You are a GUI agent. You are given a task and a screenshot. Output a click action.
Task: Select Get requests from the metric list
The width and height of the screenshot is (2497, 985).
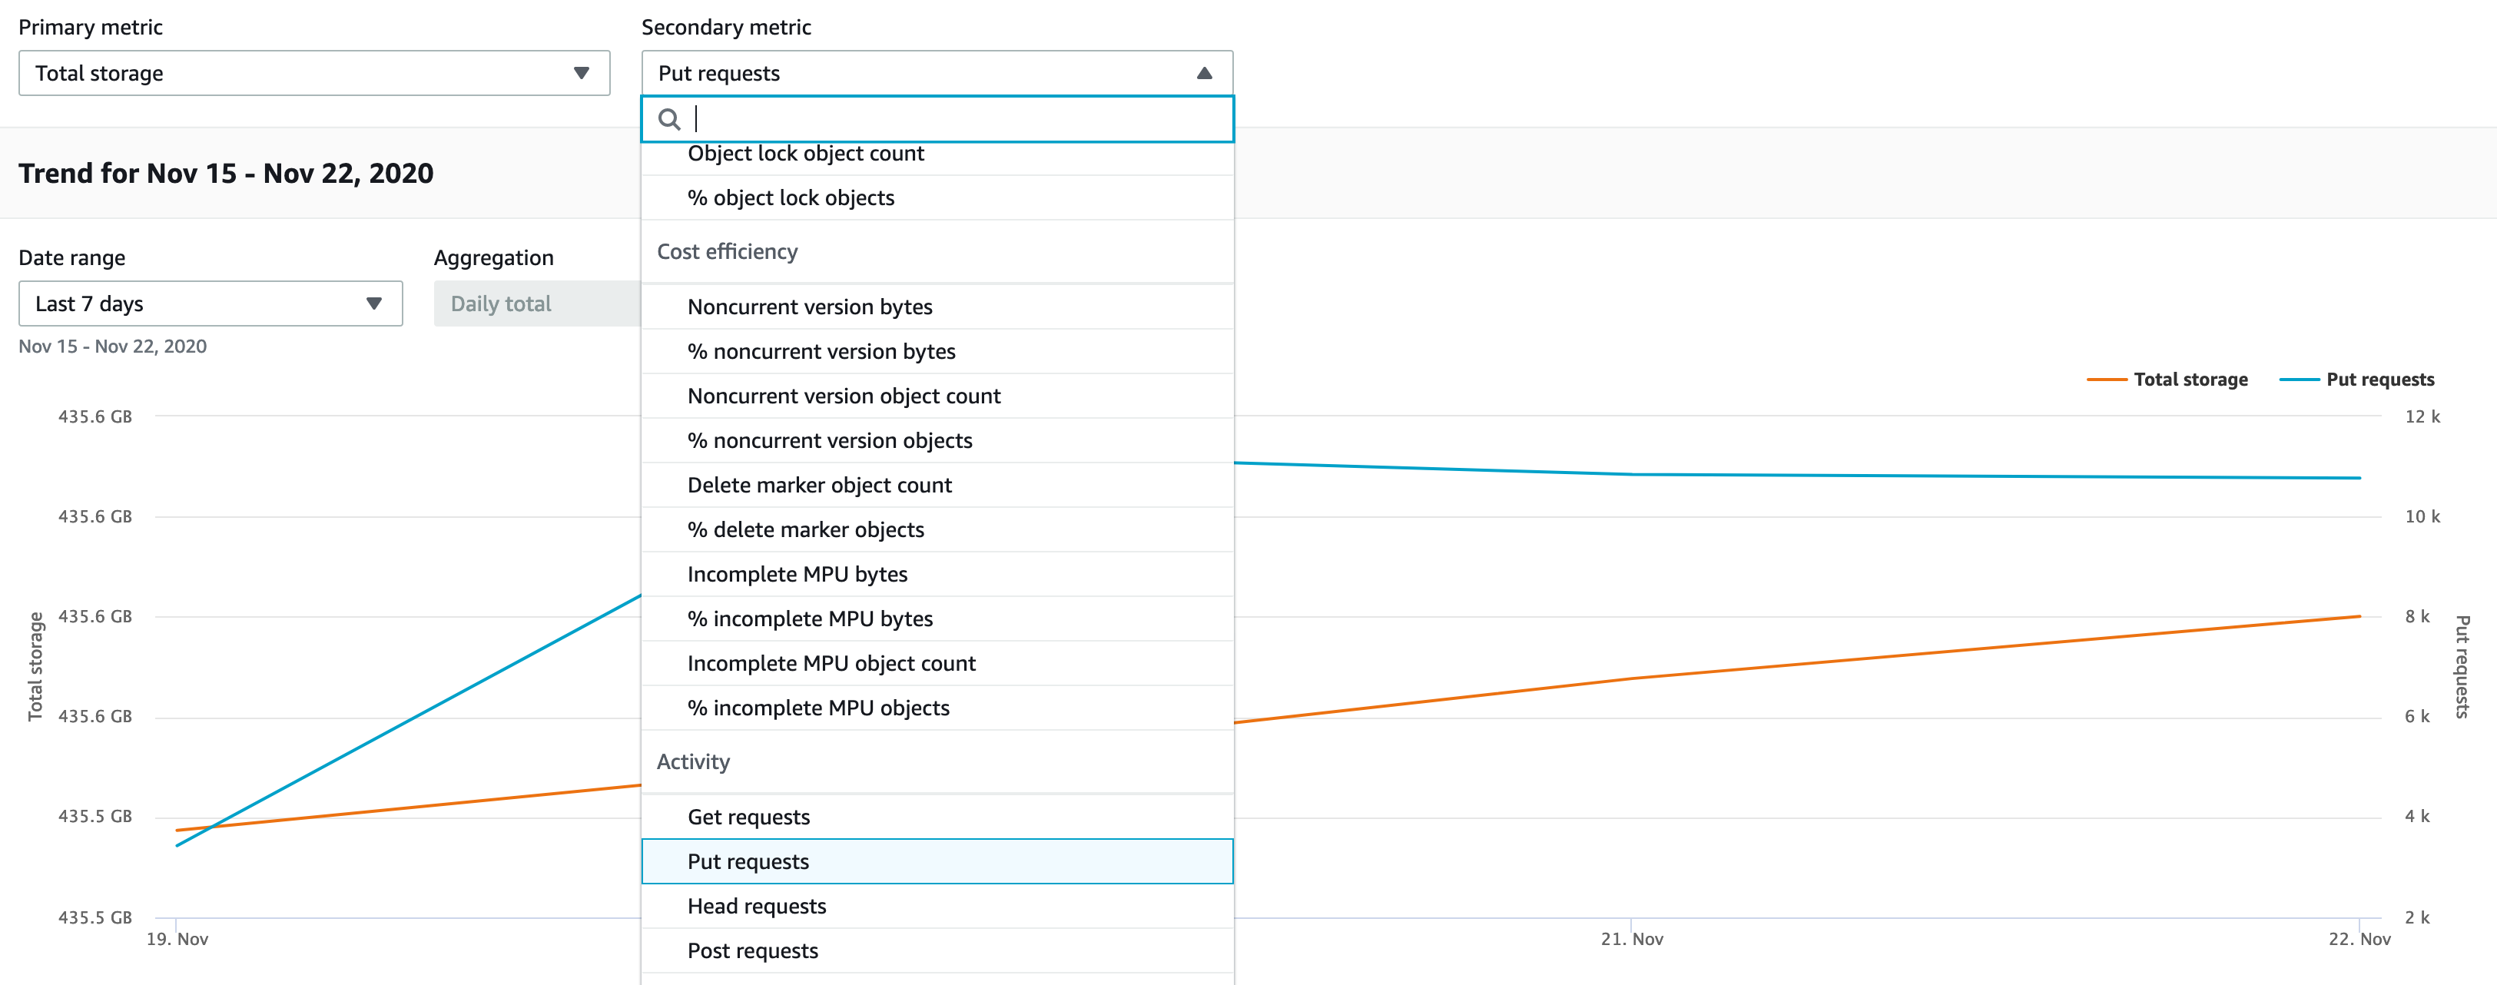pyautogui.click(x=748, y=818)
